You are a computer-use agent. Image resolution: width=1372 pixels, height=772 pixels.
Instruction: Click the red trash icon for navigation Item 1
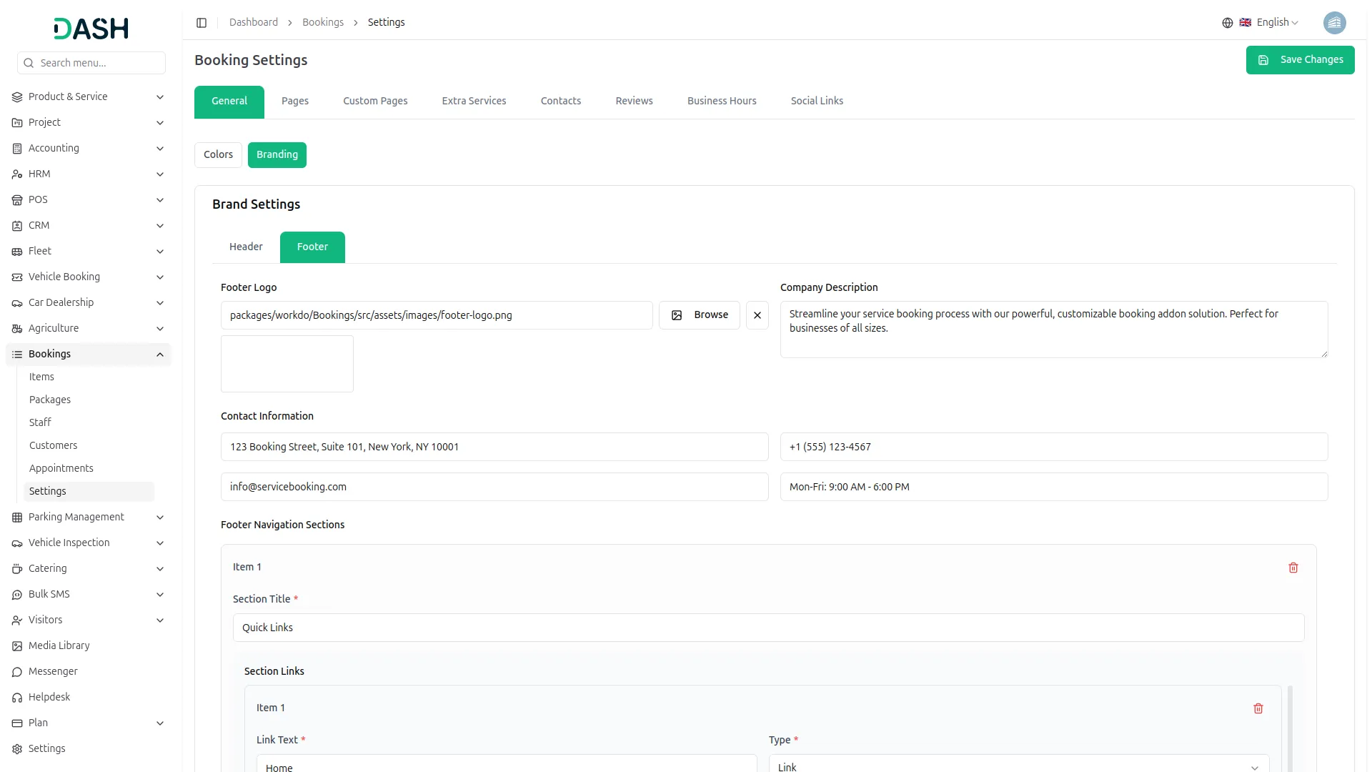click(x=1293, y=568)
